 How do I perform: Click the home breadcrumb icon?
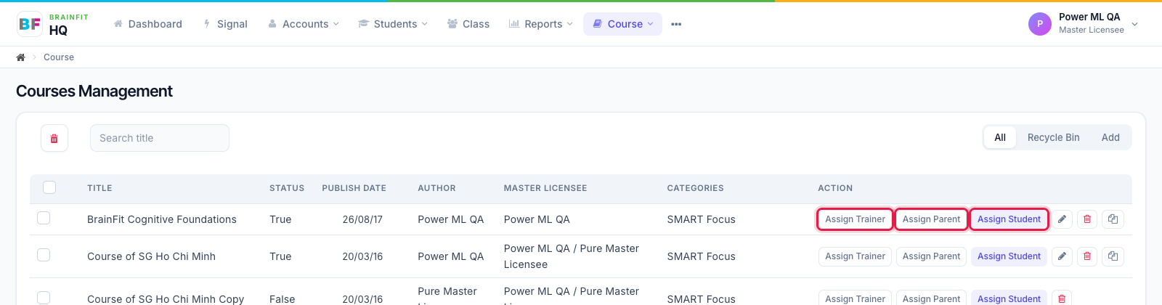(21, 57)
